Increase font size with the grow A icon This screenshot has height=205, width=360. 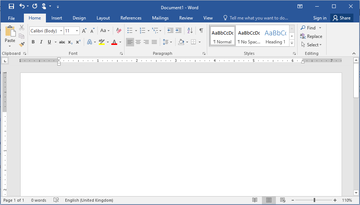84,31
